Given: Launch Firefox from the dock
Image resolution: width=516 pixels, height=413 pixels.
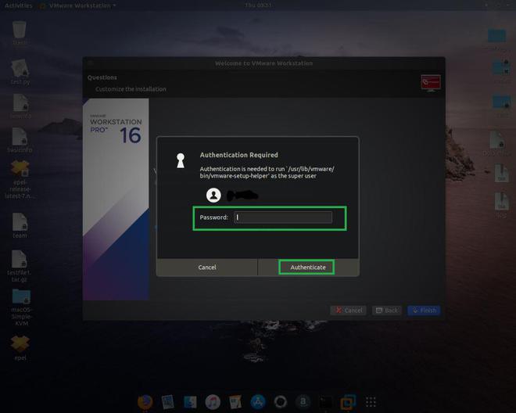Looking at the screenshot, I should click(145, 402).
